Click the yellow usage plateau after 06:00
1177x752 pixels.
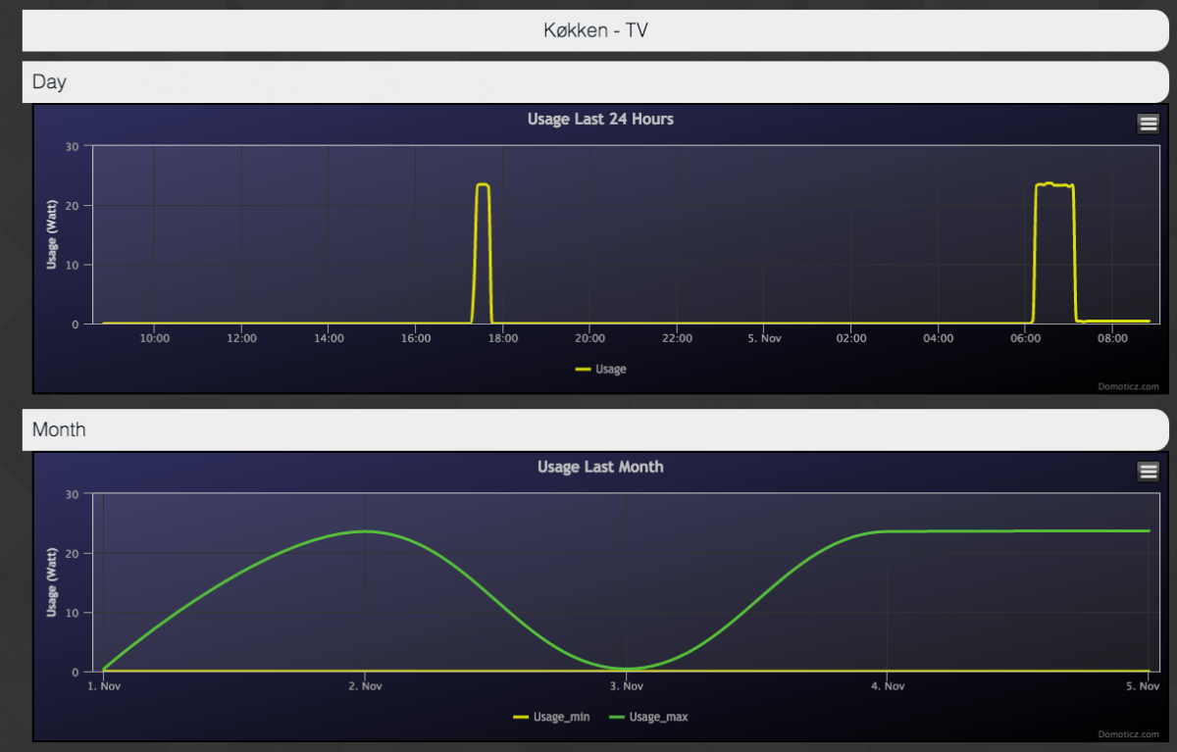coord(1054,184)
